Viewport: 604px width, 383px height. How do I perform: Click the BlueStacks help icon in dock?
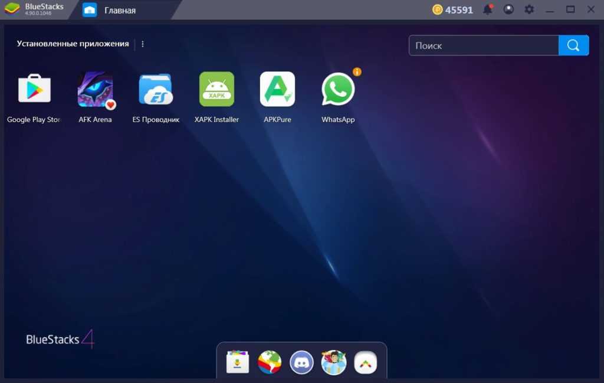pos(366,362)
